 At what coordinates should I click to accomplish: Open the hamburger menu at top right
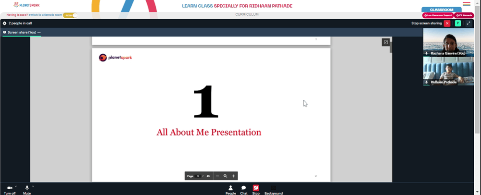tap(467, 4)
